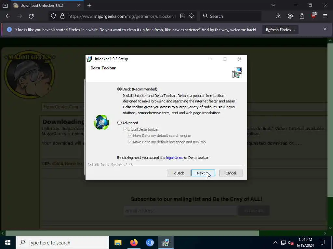Open File Explorer from the taskbar

tap(118, 243)
